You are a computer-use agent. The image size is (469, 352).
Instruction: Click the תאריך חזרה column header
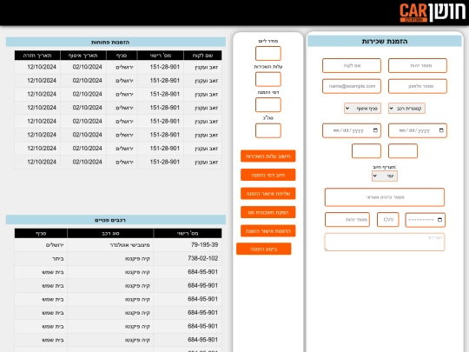point(37,56)
